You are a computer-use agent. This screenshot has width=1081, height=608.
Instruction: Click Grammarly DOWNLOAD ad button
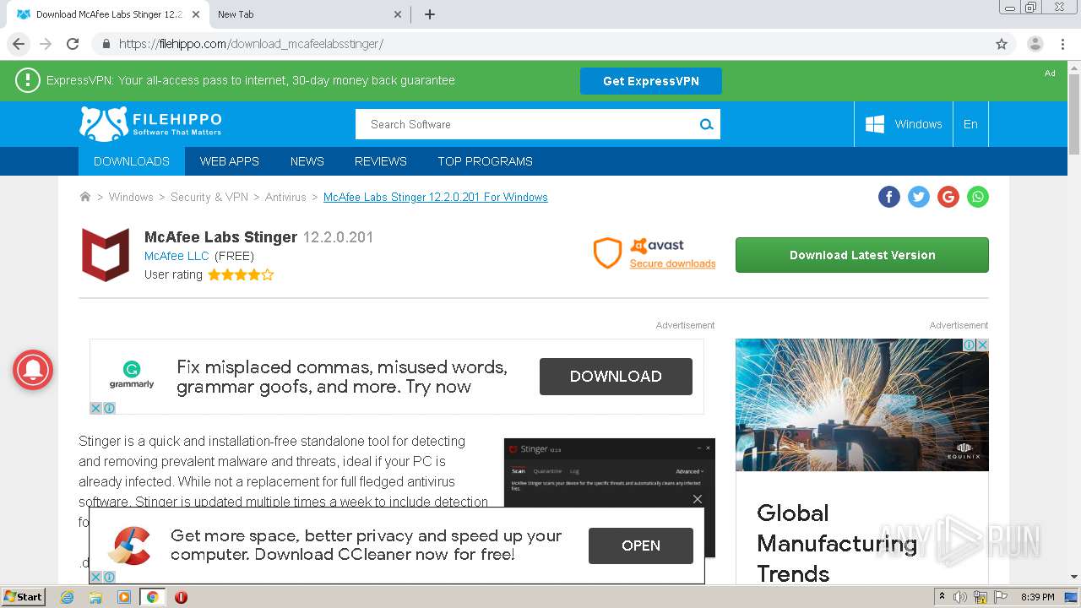(616, 377)
